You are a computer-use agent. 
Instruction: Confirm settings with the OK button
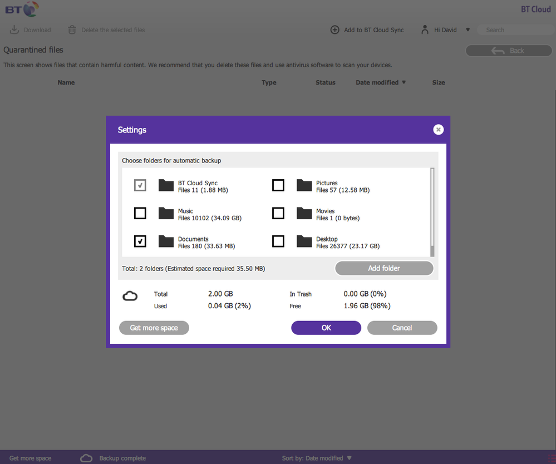point(326,328)
